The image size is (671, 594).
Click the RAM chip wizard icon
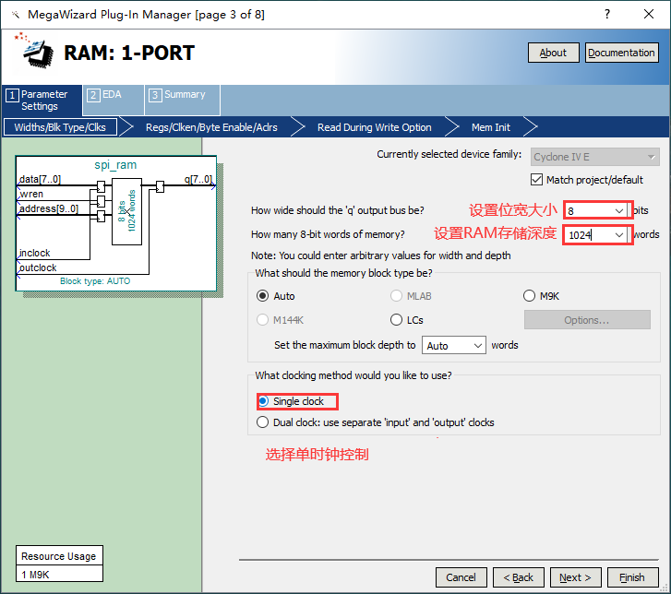click(35, 53)
